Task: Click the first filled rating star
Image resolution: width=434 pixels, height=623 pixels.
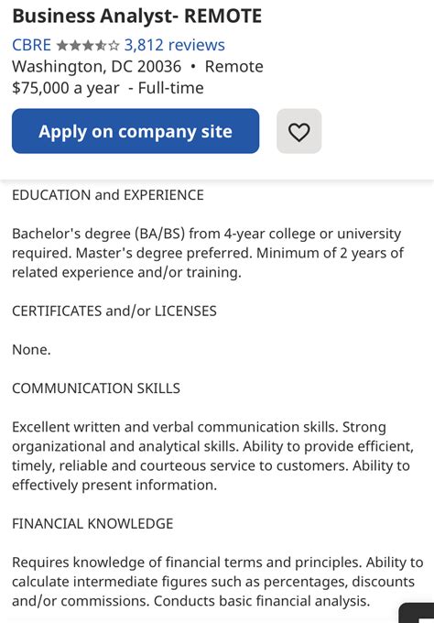Action: click(62, 46)
